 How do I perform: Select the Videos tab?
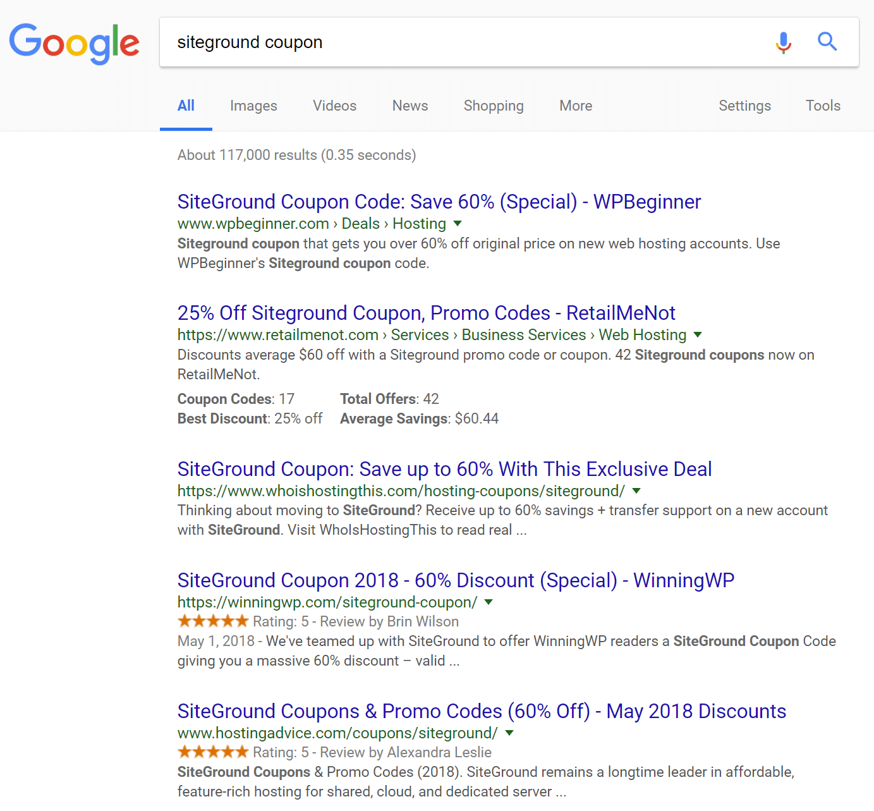tap(334, 106)
